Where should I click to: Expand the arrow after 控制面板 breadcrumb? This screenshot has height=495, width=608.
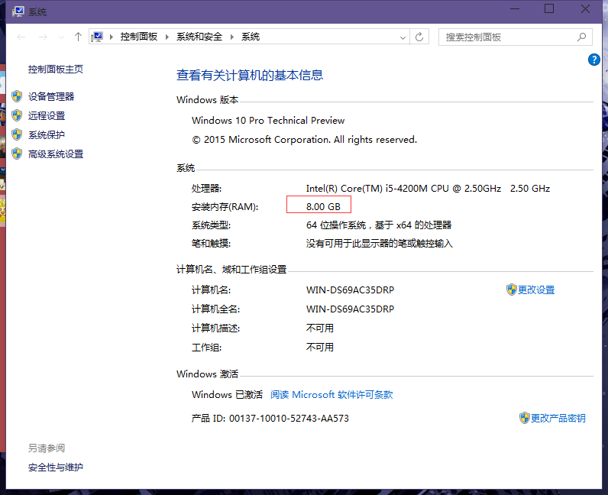[167, 37]
